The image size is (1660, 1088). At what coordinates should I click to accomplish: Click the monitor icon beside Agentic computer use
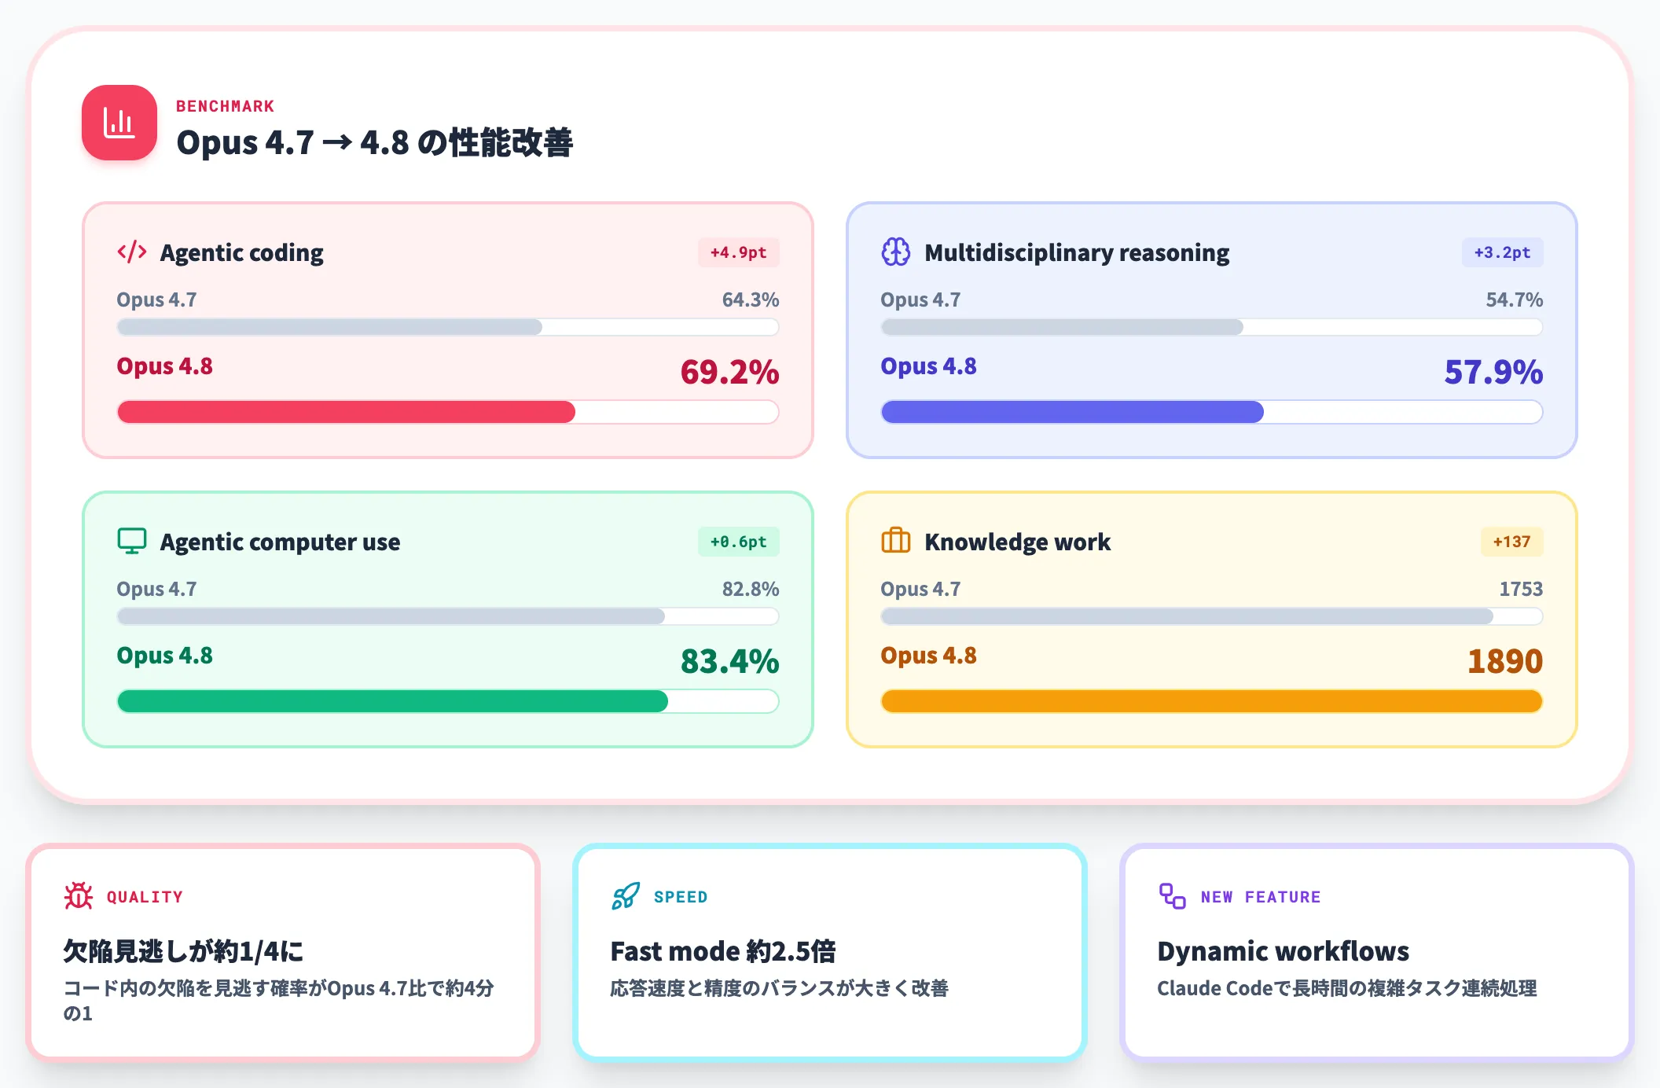pyautogui.click(x=132, y=541)
